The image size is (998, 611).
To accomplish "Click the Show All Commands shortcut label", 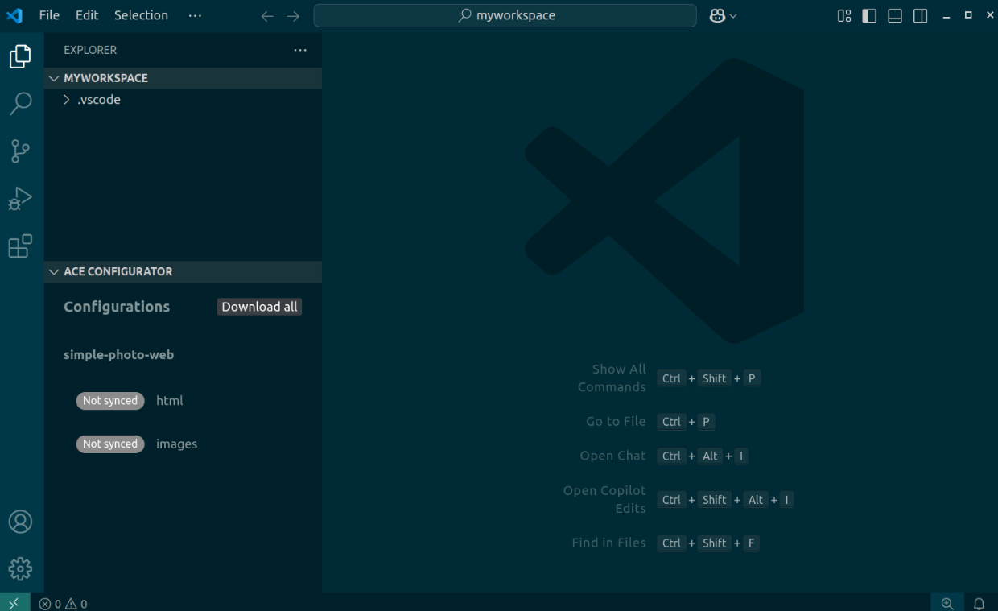I will pyautogui.click(x=612, y=378).
